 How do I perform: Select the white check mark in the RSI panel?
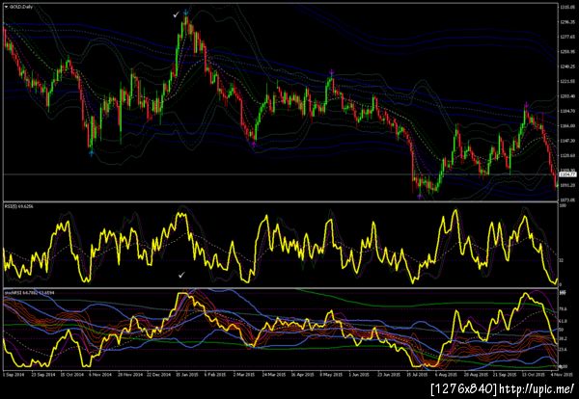click(181, 275)
